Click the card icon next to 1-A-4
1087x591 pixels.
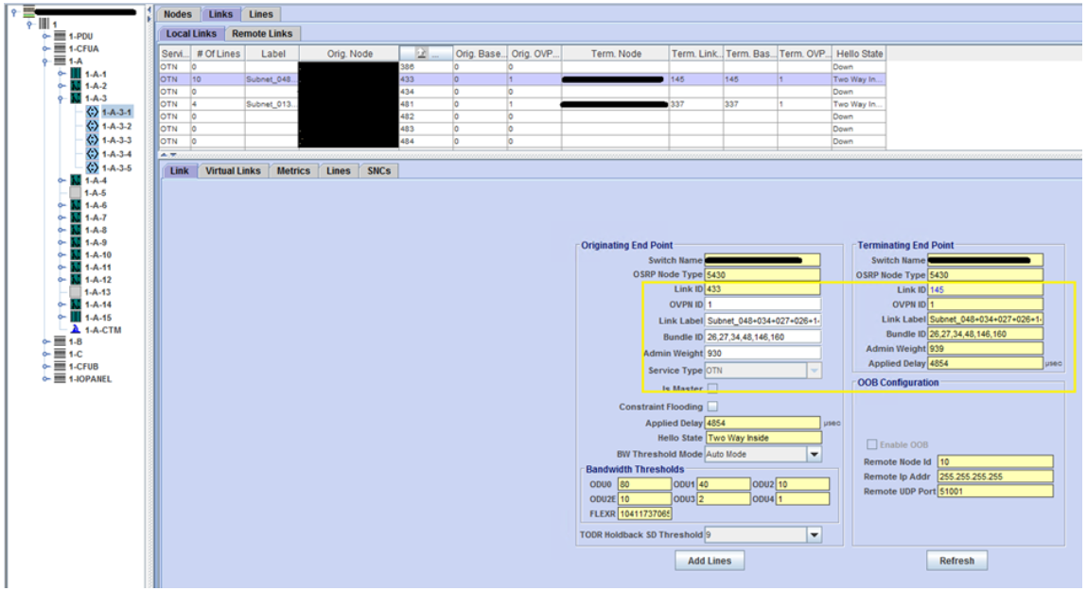click(76, 181)
